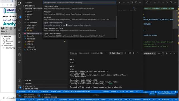
Task: Open editor More Actions ellipsis
Action: (x=140, y=3)
